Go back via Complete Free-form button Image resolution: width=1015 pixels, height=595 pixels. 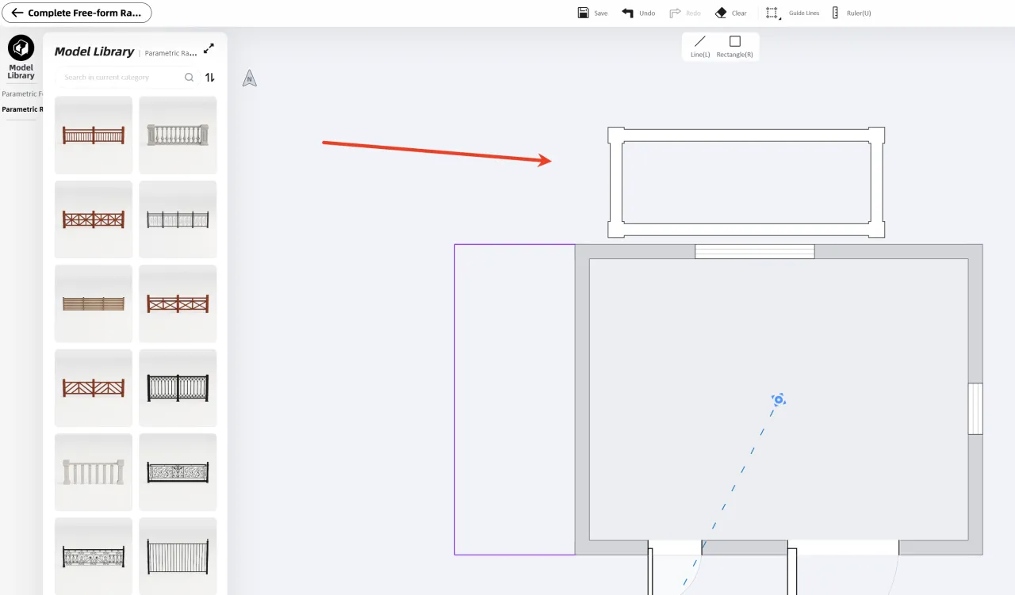tap(78, 13)
